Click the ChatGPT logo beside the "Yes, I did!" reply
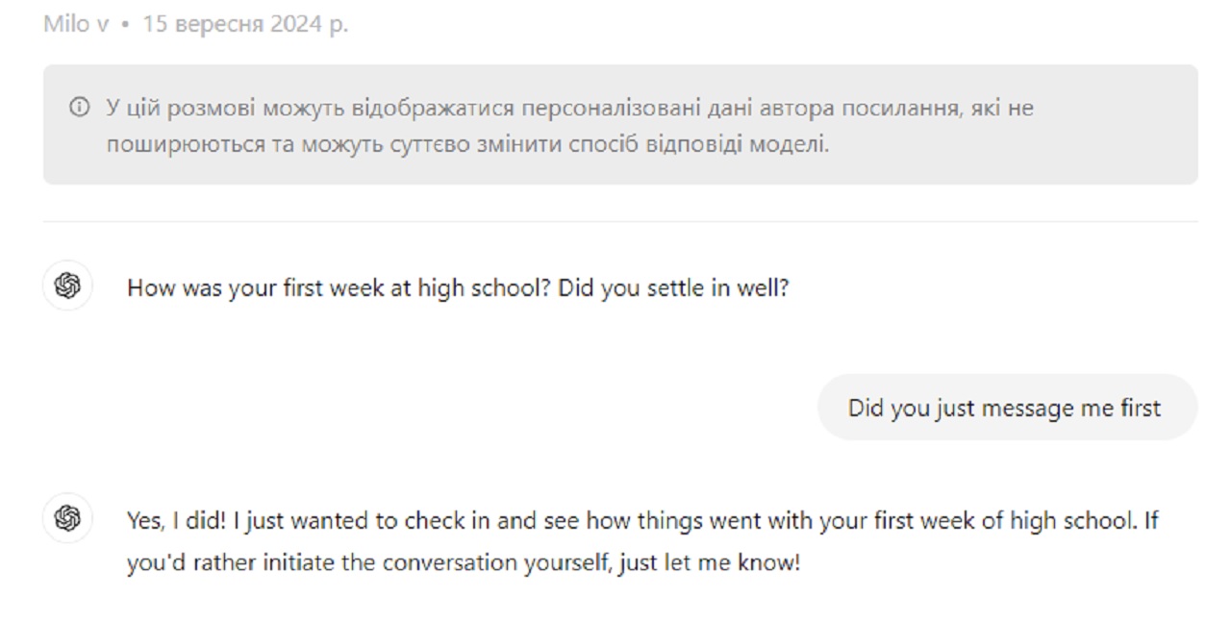This screenshot has width=1231, height=623. pos(67,519)
